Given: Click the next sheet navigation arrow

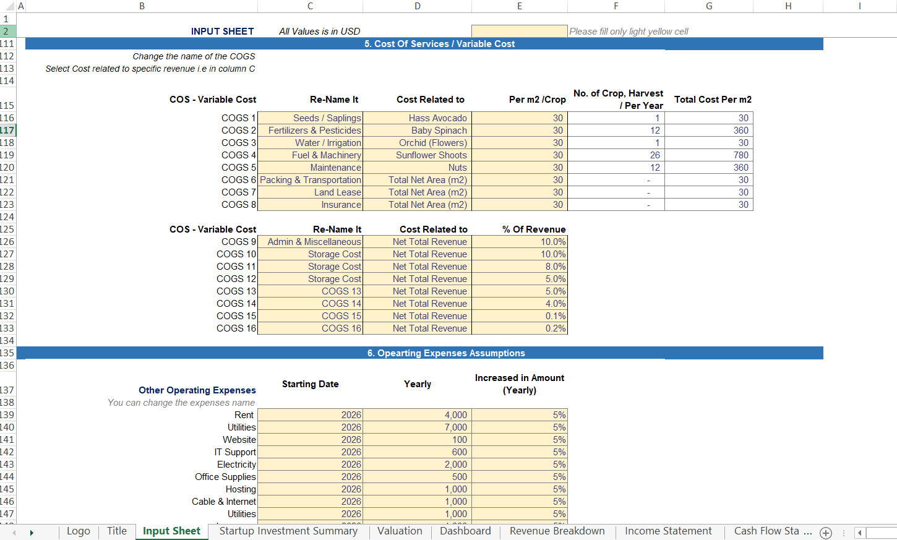Looking at the screenshot, I should [x=32, y=533].
